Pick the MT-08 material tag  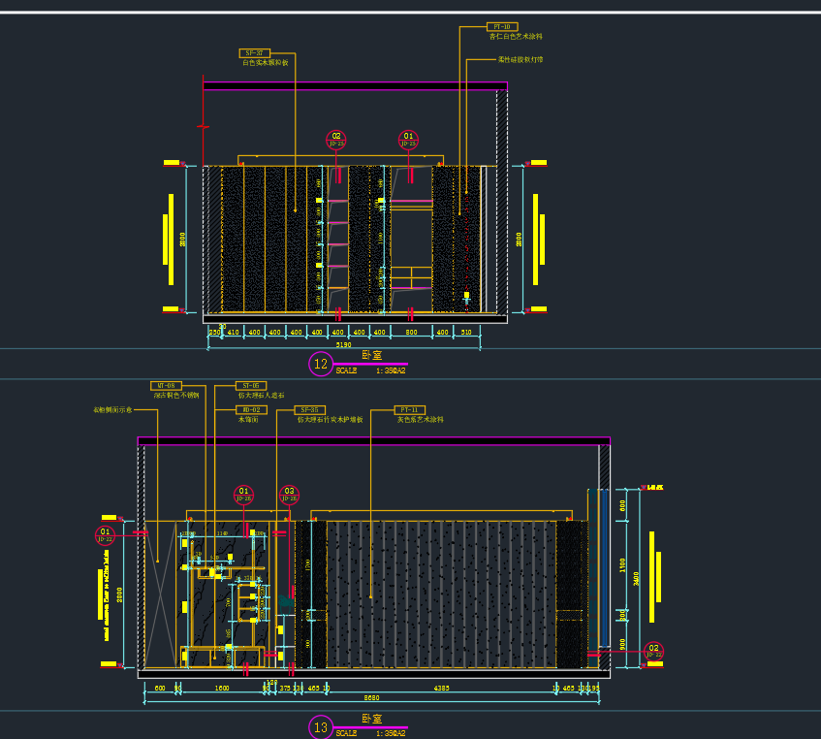coord(166,385)
